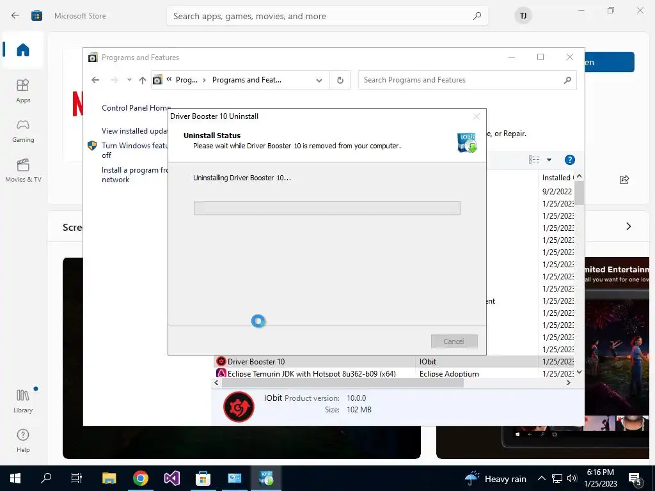Click the uninstall progress bar
Image resolution: width=655 pixels, height=491 pixels.
click(327, 208)
